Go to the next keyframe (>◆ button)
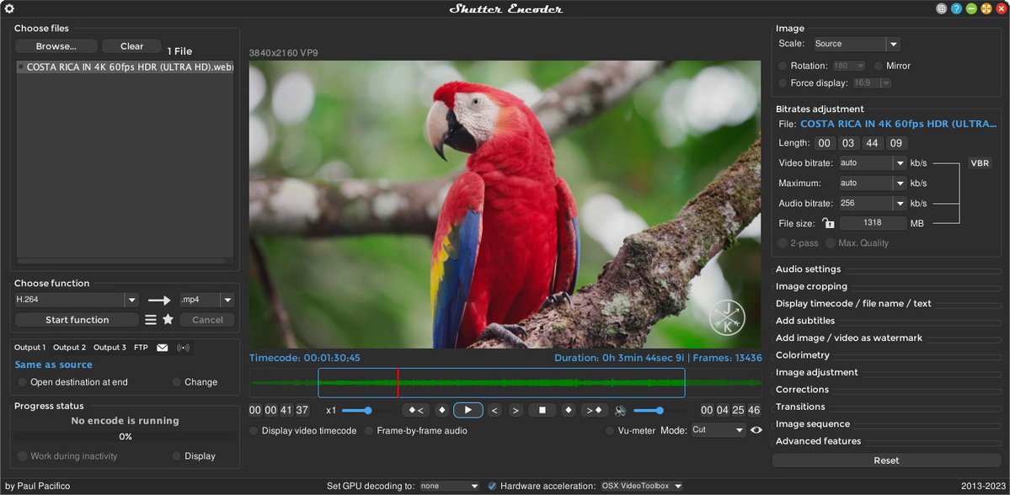Viewport: 1010px width, 495px height. pos(595,410)
